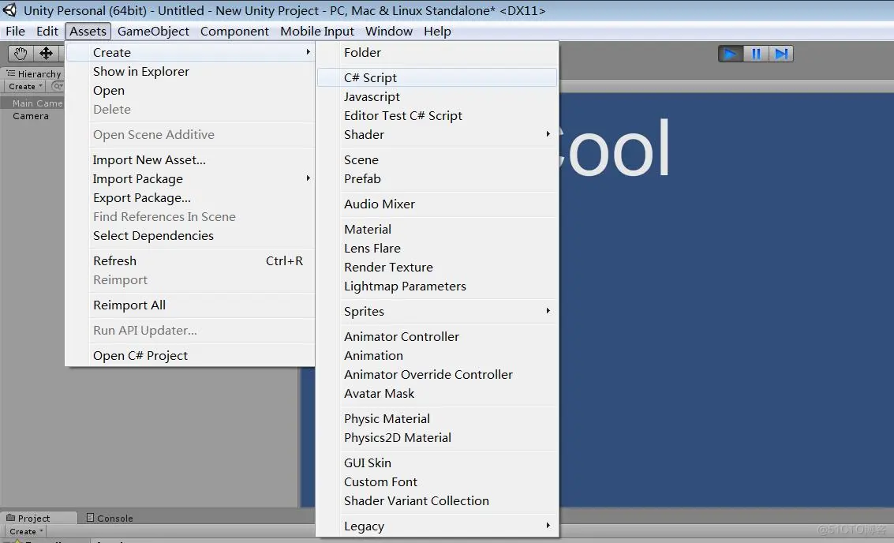The image size is (894, 543).
Task: Create a new Animation clip
Action: point(436,355)
